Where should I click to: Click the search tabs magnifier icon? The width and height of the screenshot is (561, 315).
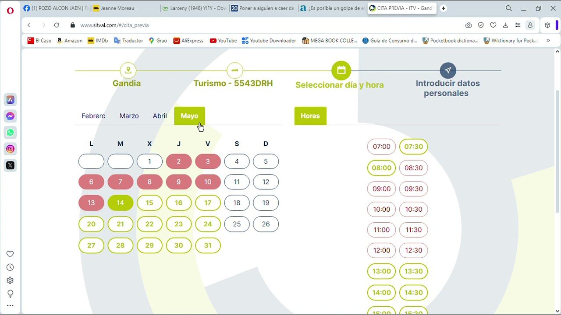[x=509, y=8]
